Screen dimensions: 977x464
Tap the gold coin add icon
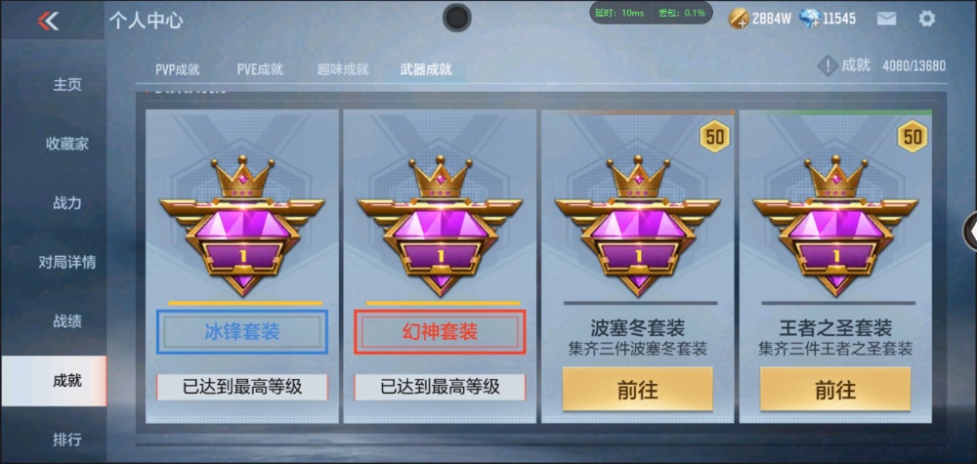739,19
